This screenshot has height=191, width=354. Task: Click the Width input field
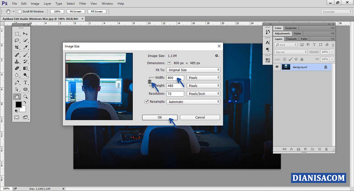click(x=175, y=77)
